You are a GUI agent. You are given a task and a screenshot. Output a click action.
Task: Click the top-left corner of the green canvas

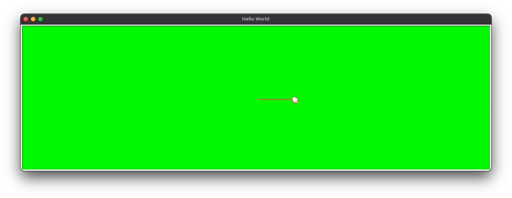coord(24,27)
